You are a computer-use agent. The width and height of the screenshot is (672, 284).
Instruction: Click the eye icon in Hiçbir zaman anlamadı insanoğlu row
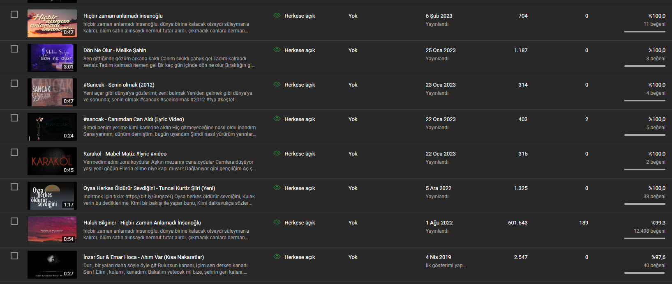coord(277,16)
